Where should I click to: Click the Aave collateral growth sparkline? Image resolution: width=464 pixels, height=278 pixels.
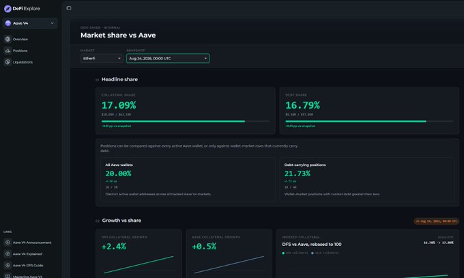pyautogui.click(x=229, y=264)
